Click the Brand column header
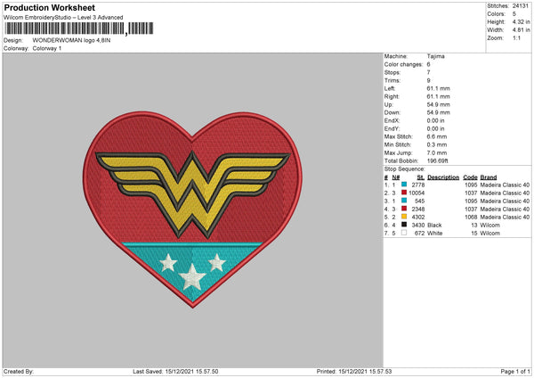Image resolution: width=534 pixels, height=378 pixels. pos(489,177)
